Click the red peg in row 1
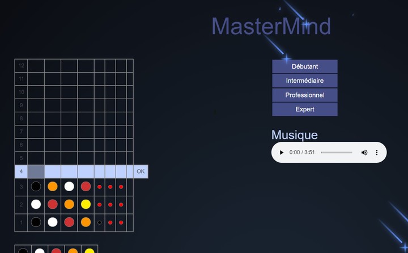The width and height of the screenshot is (408, 253). tap(69, 222)
